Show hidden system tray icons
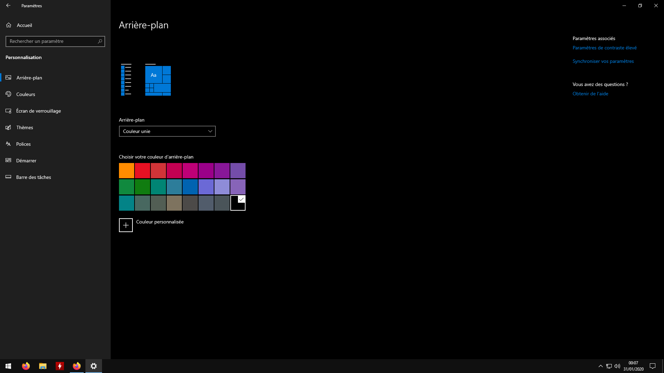664x373 pixels. point(600,366)
